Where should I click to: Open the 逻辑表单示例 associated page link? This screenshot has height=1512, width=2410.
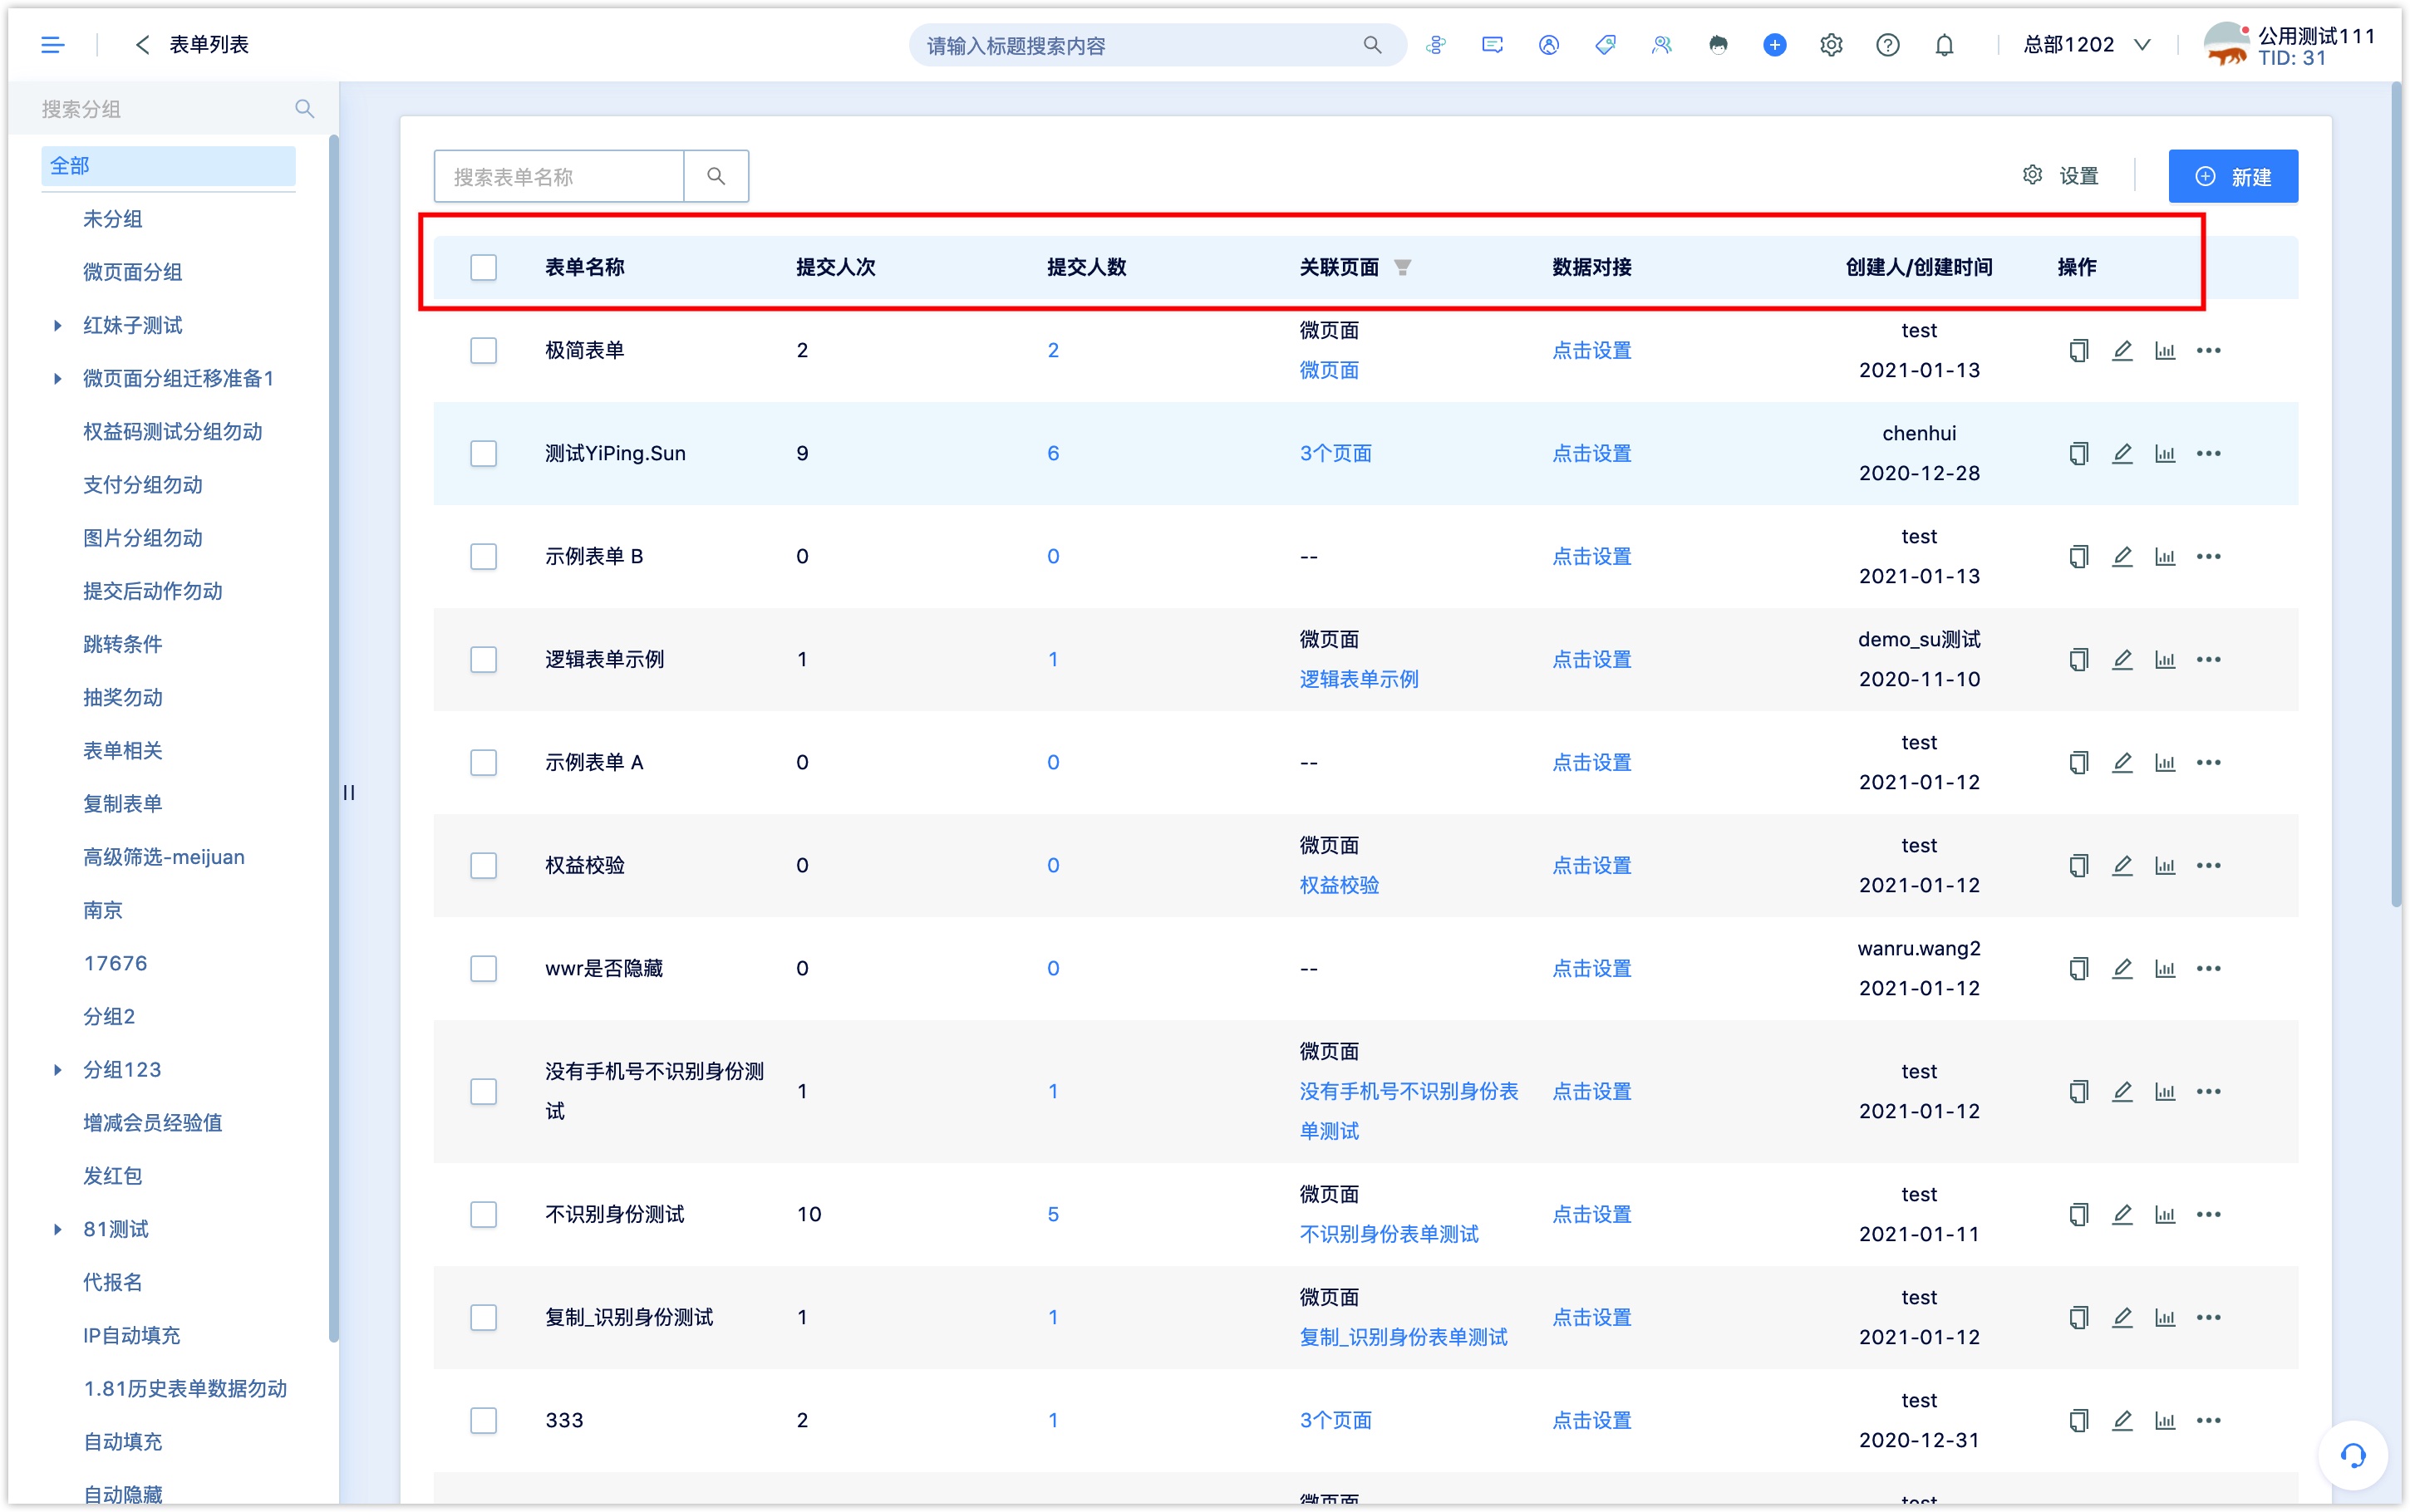[x=1358, y=679]
